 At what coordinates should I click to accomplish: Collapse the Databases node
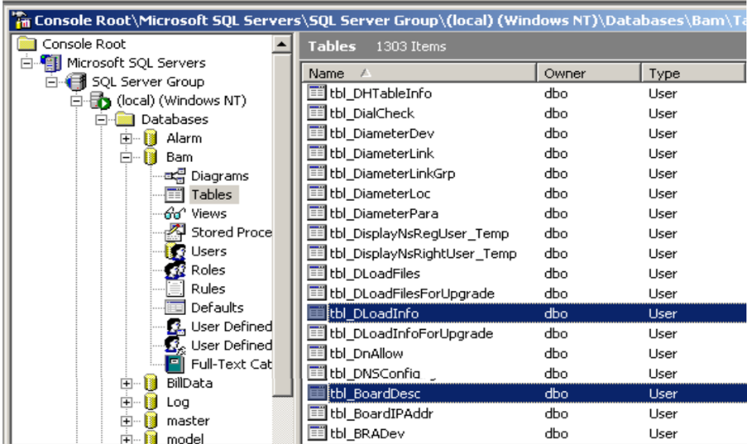coord(101,120)
